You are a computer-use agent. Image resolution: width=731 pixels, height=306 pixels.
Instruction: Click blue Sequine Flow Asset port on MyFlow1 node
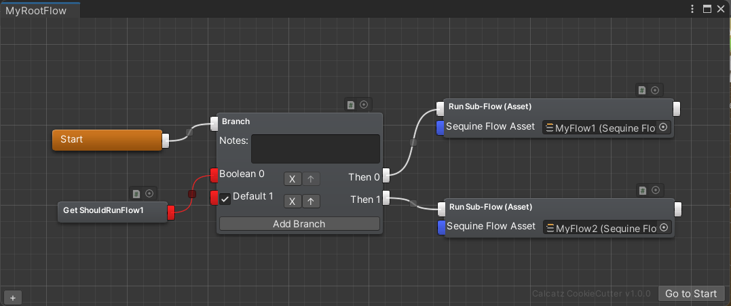[x=440, y=128]
